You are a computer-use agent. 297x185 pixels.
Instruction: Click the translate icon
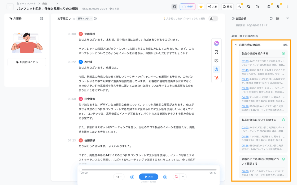(x=278, y=7)
